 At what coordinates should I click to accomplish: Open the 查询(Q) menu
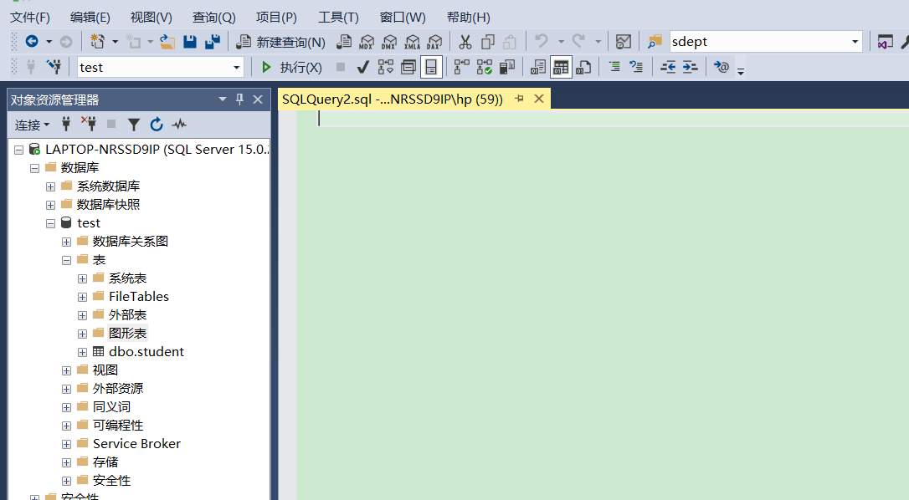click(x=214, y=18)
